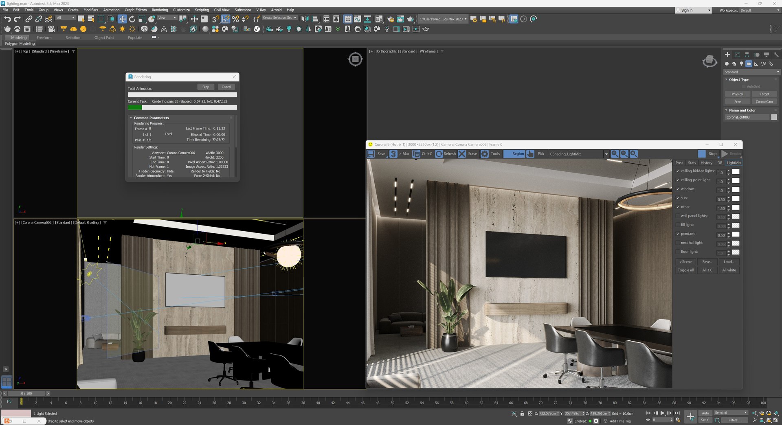The image size is (782, 425).
Task: Click the Toggle all LightMix button
Action: pyautogui.click(x=685, y=270)
